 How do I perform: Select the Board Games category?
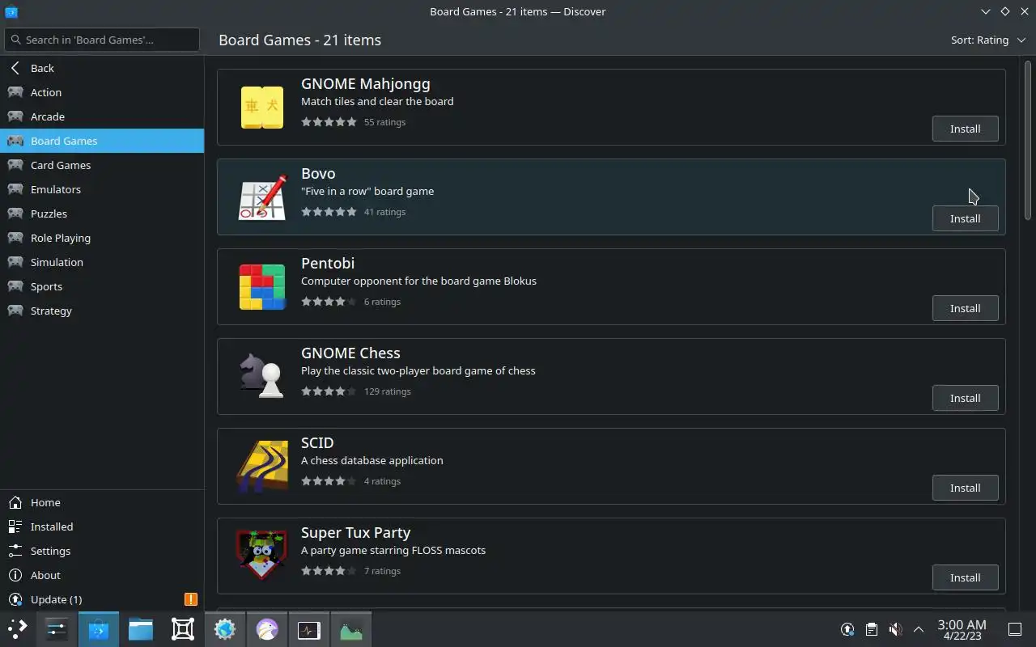click(102, 141)
